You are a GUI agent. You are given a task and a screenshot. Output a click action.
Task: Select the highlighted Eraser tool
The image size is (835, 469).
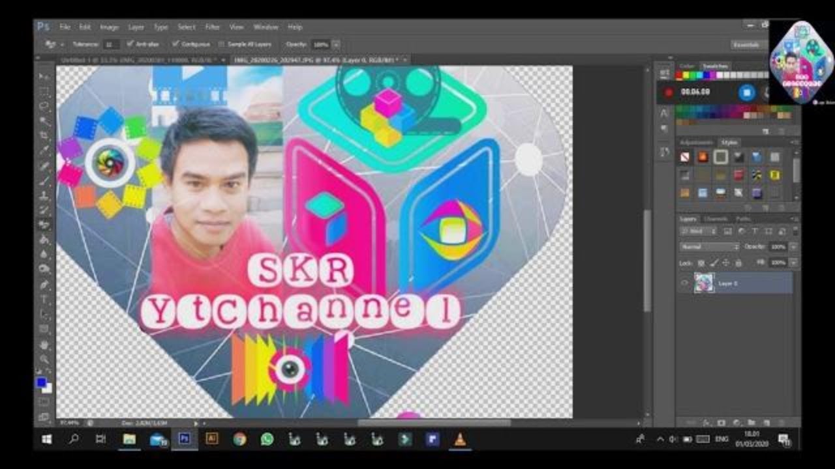coord(44,225)
